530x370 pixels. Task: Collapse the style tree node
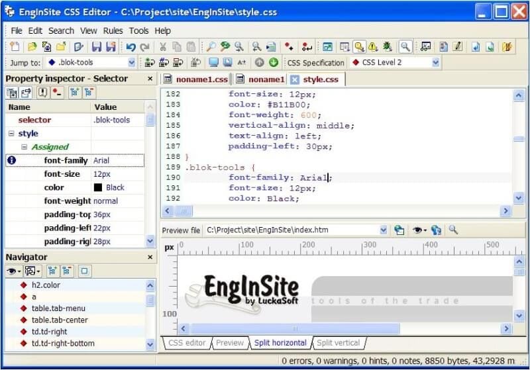(11, 133)
